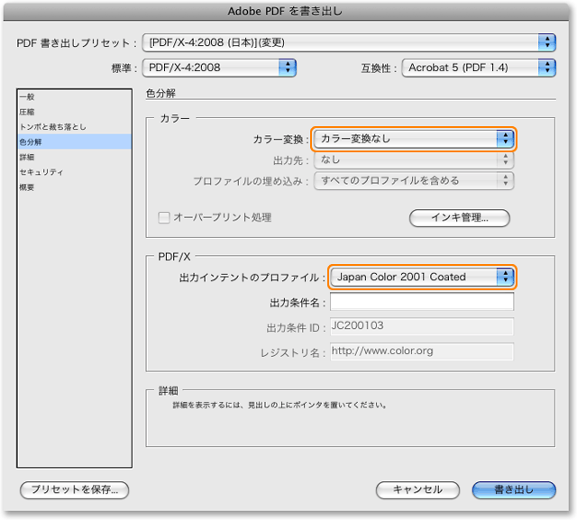Open 出力インテントのプロファイル dropdown
Screen dimensions: 577x520
point(422,277)
